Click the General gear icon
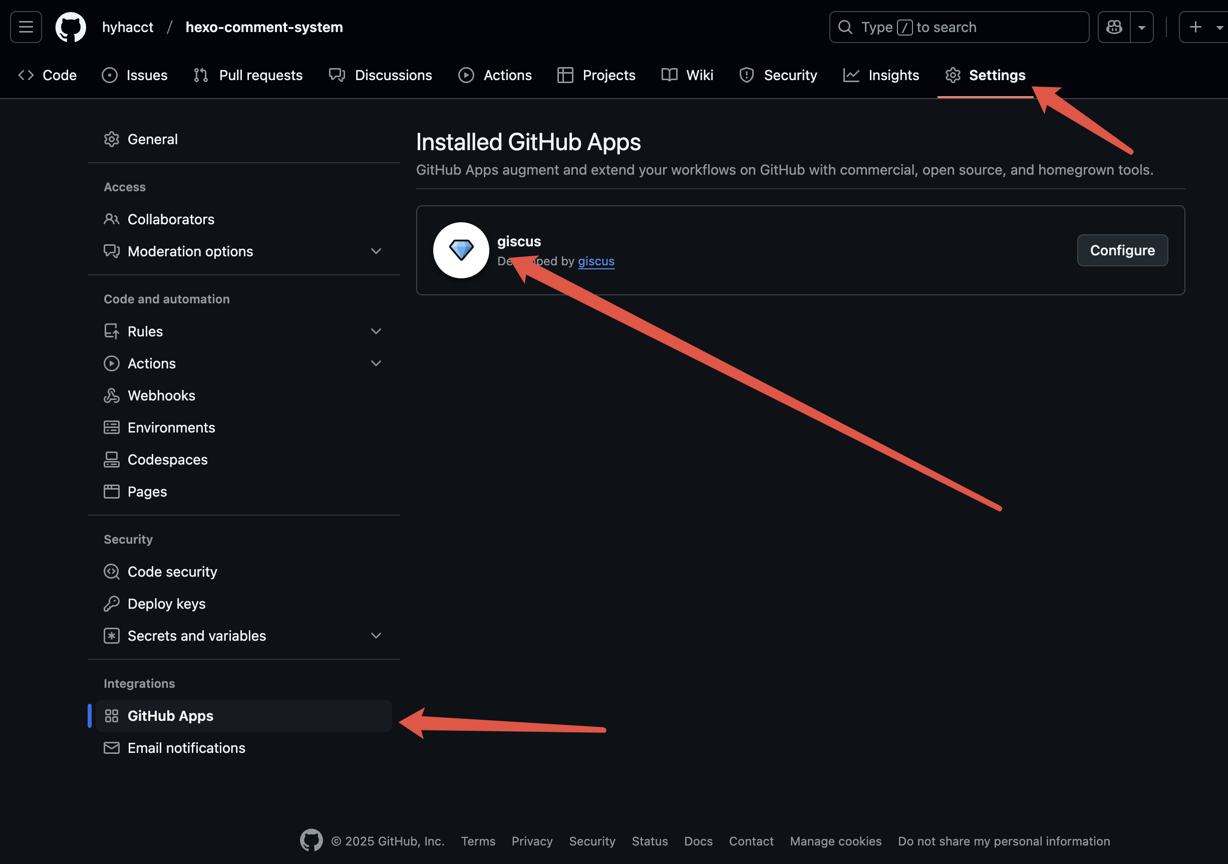 [111, 139]
